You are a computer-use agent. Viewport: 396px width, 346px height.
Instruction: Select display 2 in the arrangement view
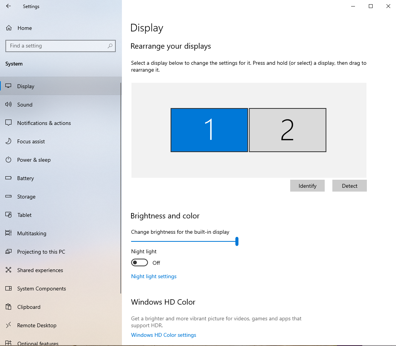click(x=288, y=130)
